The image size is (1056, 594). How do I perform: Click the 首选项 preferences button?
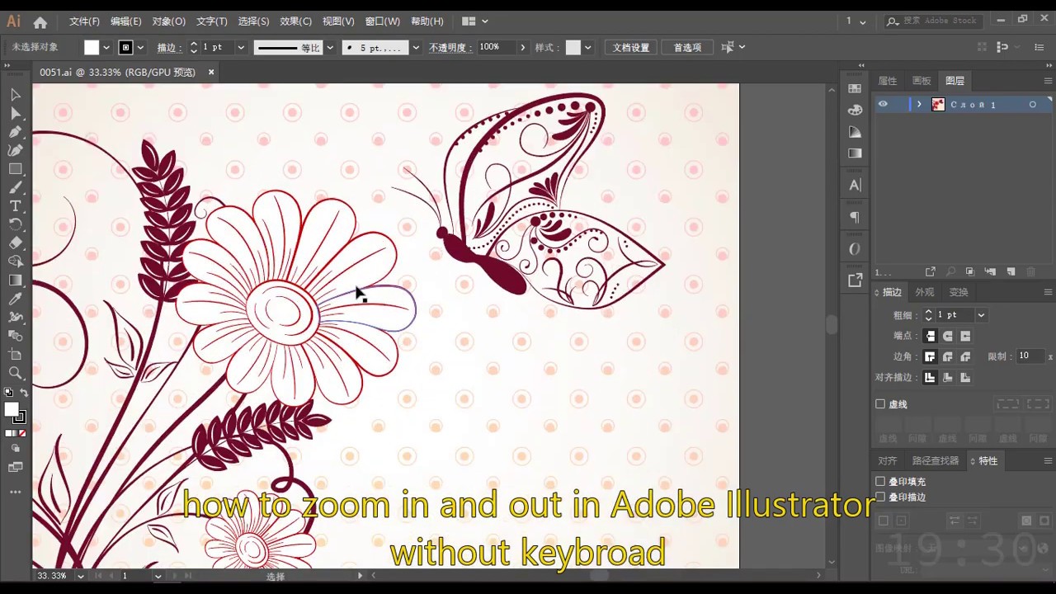(x=687, y=48)
